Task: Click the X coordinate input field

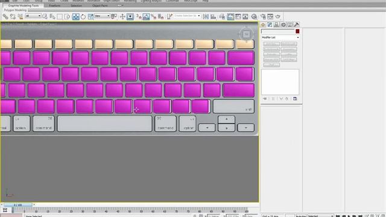Action: click(214, 216)
